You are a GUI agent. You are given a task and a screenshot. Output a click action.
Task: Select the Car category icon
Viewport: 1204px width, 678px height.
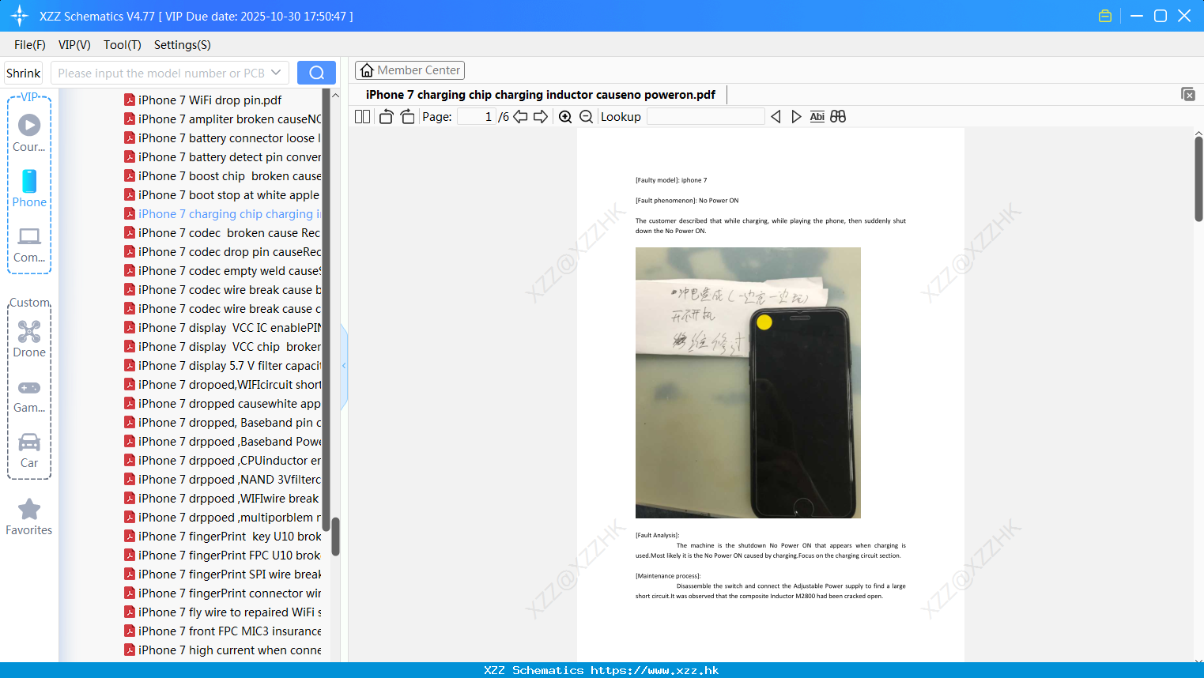tap(29, 450)
